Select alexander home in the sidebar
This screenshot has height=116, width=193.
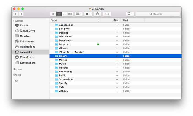tap(31, 52)
